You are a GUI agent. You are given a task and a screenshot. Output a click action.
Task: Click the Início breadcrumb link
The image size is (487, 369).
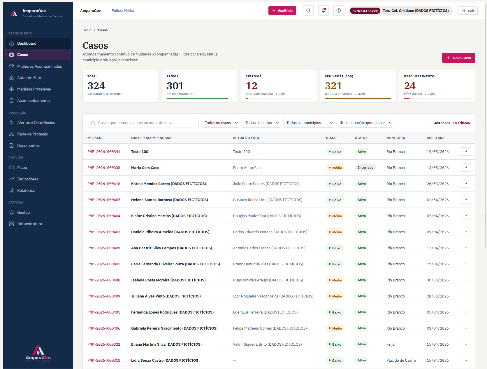coord(87,30)
